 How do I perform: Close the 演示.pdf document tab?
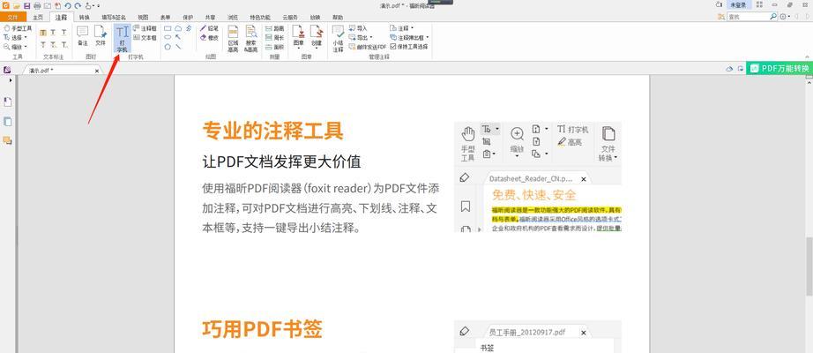pyautogui.click(x=96, y=70)
